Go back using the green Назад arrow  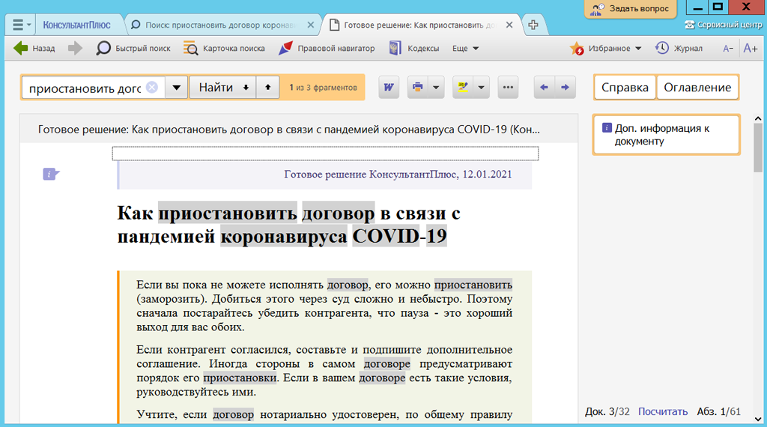click(x=34, y=49)
